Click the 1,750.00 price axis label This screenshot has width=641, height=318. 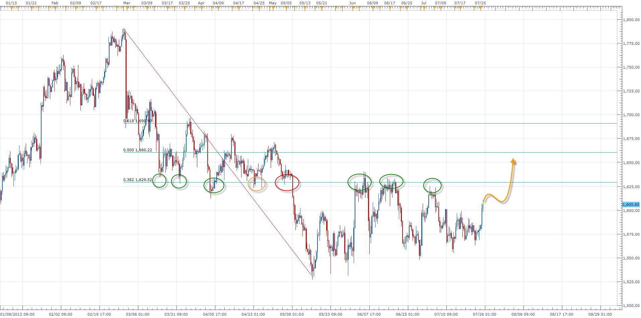[x=631, y=67]
